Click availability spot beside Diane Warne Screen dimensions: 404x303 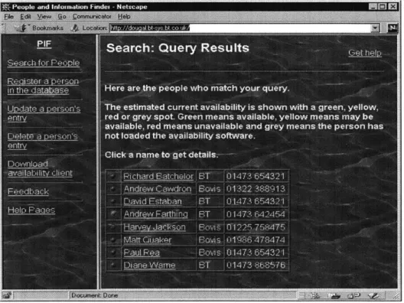[x=112, y=265]
